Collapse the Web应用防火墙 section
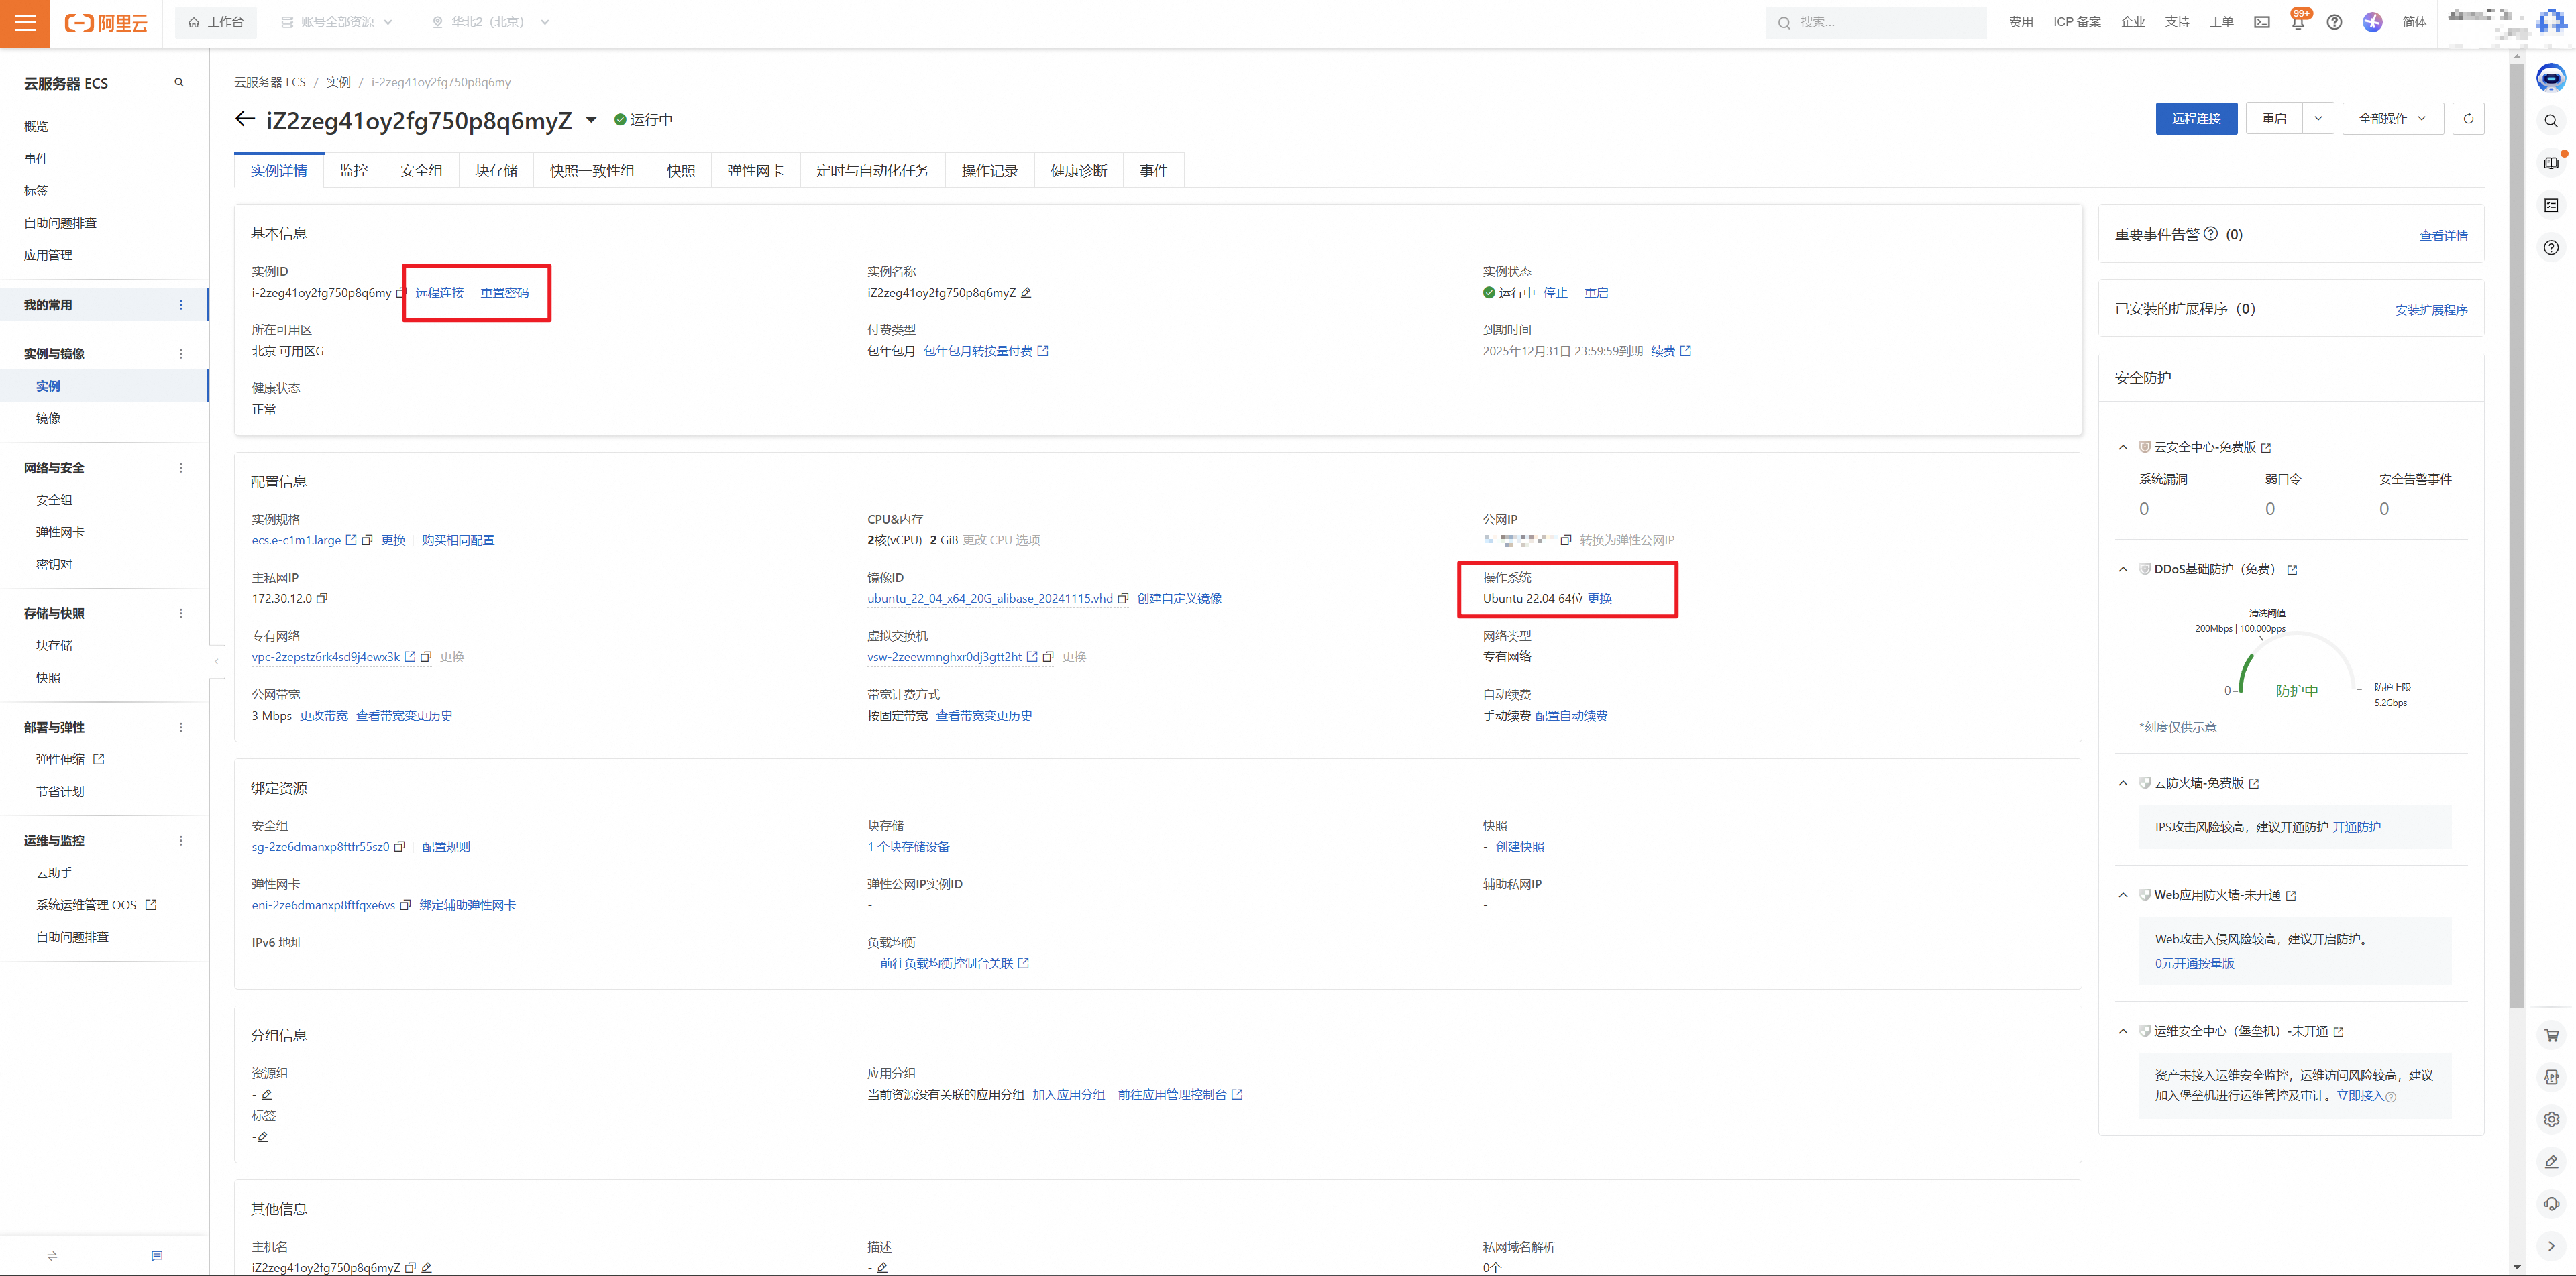 2123,895
